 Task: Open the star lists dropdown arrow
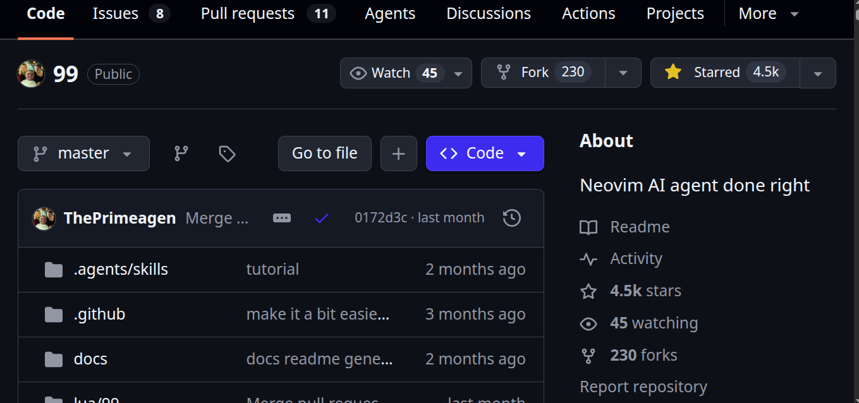click(x=818, y=73)
